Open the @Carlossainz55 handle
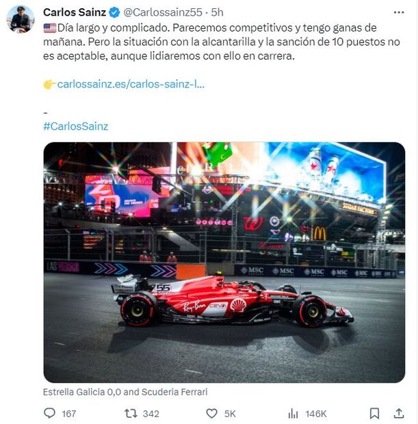 pos(164,12)
